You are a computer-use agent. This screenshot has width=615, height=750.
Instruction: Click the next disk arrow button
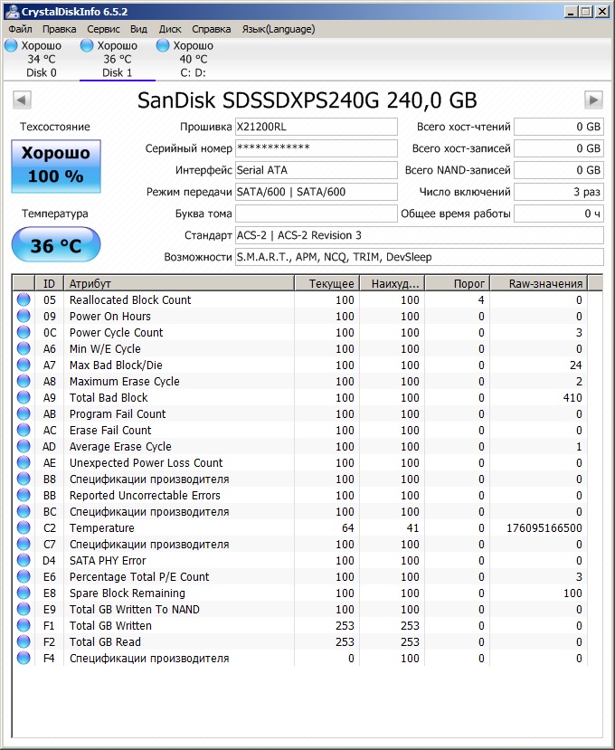[x=593, y=100]
